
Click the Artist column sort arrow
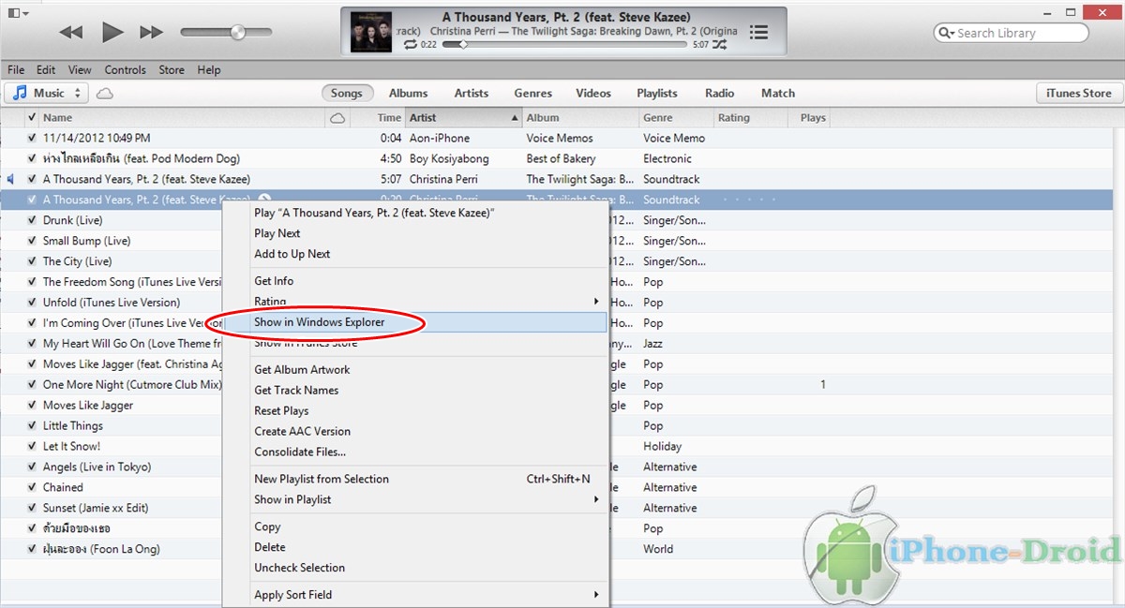pyautogui.click(x=514, y=118)
